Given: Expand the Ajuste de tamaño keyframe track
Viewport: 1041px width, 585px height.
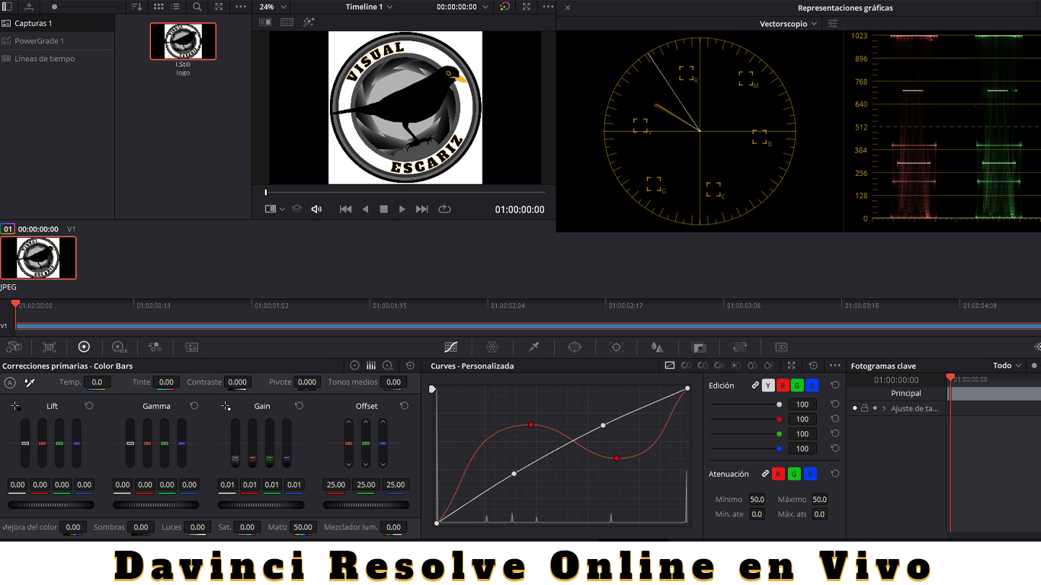Looking at the screenshot, I should point(884,408).
